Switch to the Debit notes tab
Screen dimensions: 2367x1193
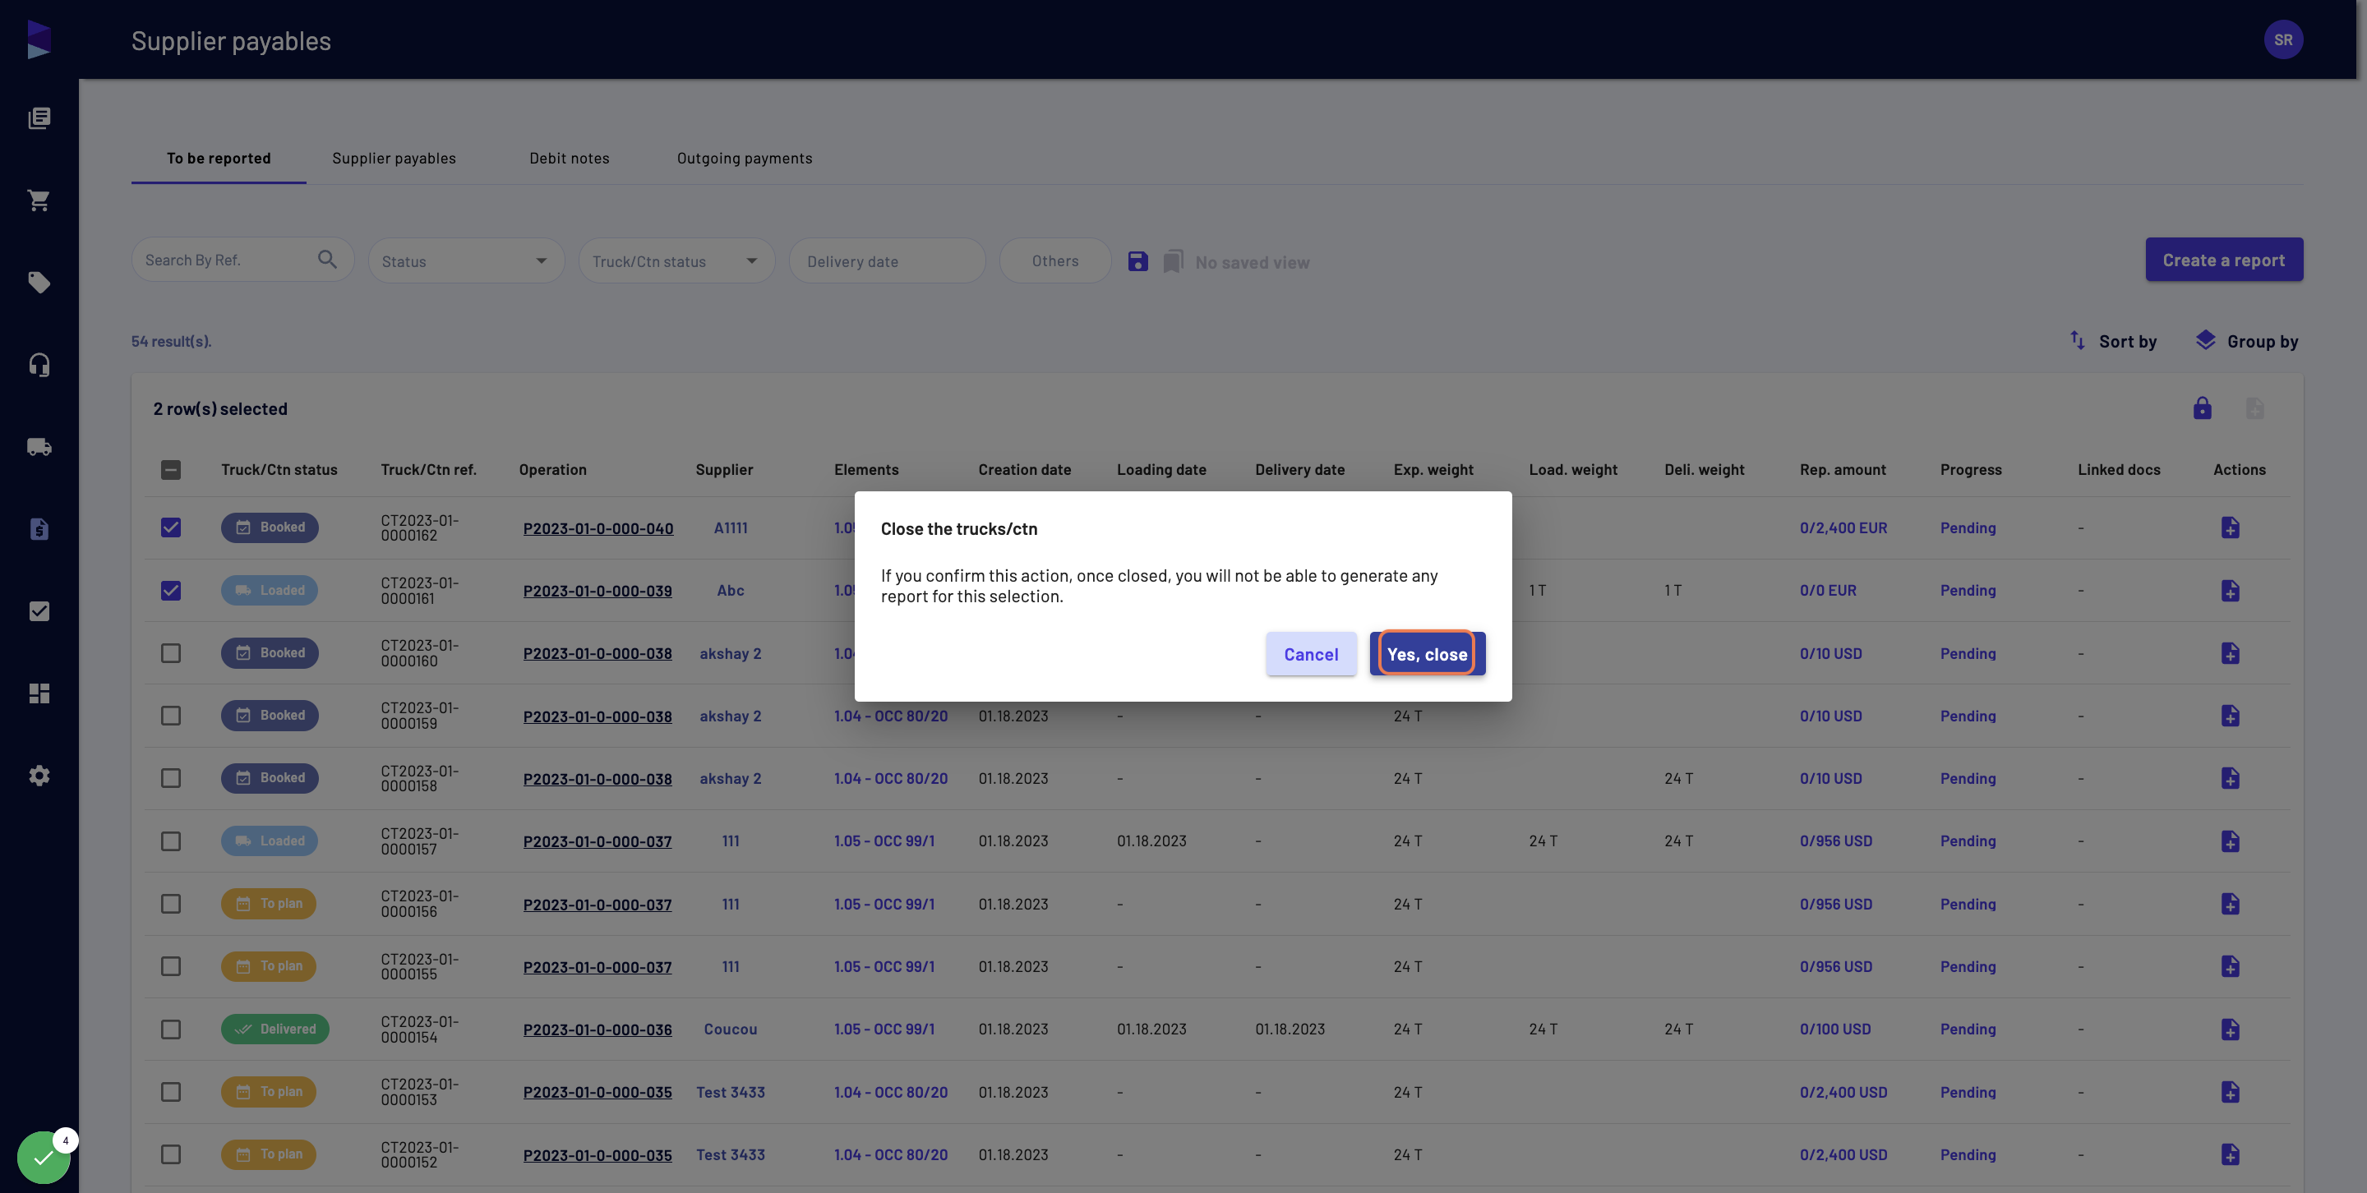pyautogui.click(x=569, y=158)
